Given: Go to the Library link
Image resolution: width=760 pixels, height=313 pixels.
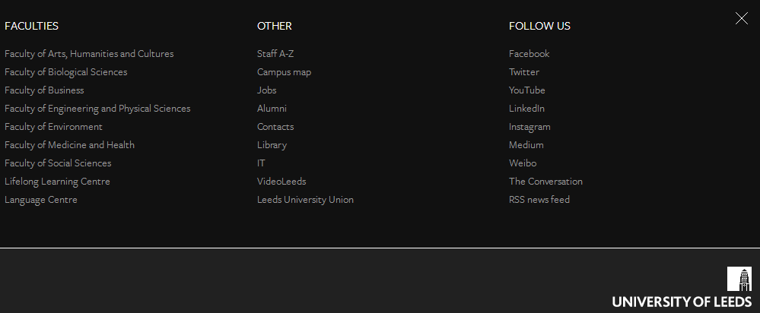Looking at the screenshot, I should [x=272, y=145].
